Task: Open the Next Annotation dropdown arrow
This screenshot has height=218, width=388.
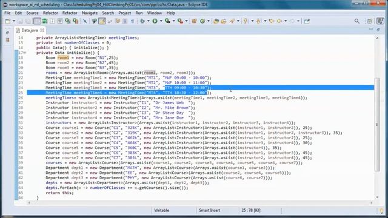Action: (252, 21)
